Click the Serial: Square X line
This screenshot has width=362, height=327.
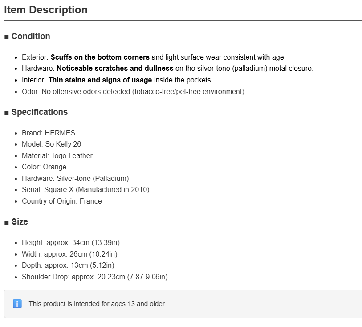(85, 190)
